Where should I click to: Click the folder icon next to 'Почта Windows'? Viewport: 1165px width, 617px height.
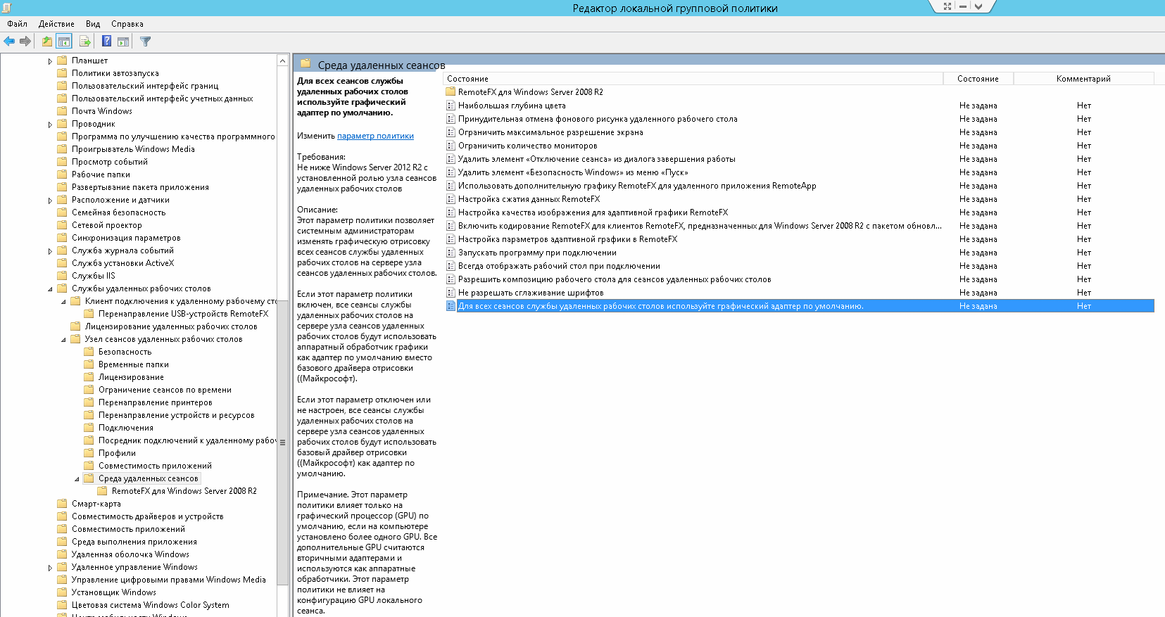click(x=62, y=110)
